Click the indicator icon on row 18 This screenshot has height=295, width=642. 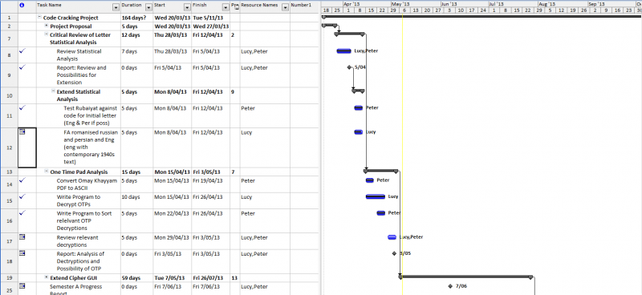[x=22, y=253]
